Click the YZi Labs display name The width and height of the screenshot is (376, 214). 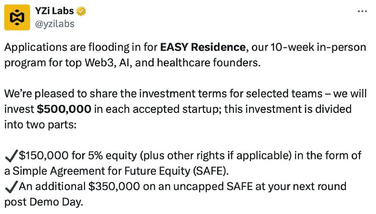coord(55,11)
